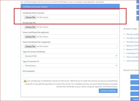Viewport: 139px width, 101px height.
Task: Choose file for Chain Certificate File (optional)
Action: click(30, 37)
